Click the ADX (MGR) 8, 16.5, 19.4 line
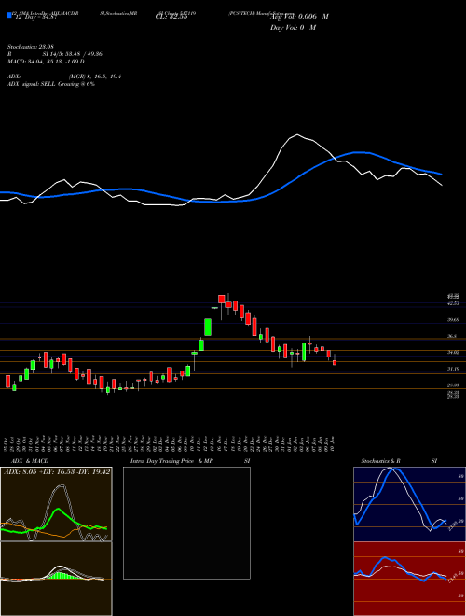Screen dimensions: 466x616 pos(64,77)
